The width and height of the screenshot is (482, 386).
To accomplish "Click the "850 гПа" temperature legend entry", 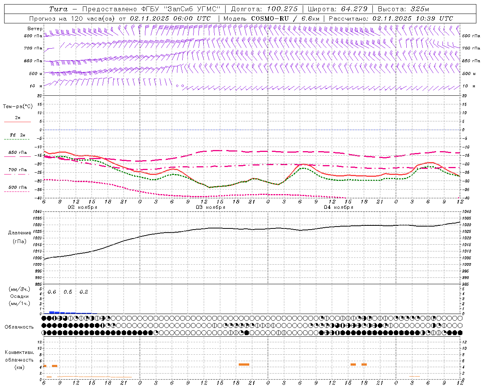I will [18, 153].
